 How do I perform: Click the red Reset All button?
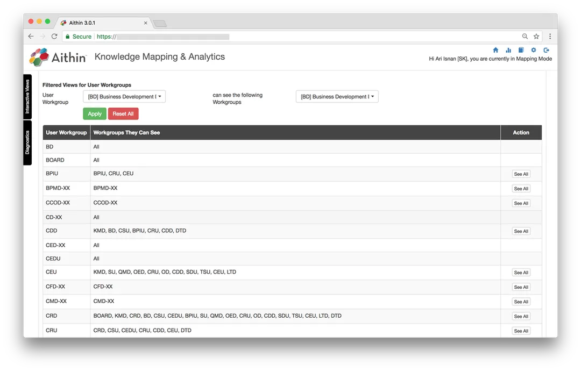tap(123, 113)
